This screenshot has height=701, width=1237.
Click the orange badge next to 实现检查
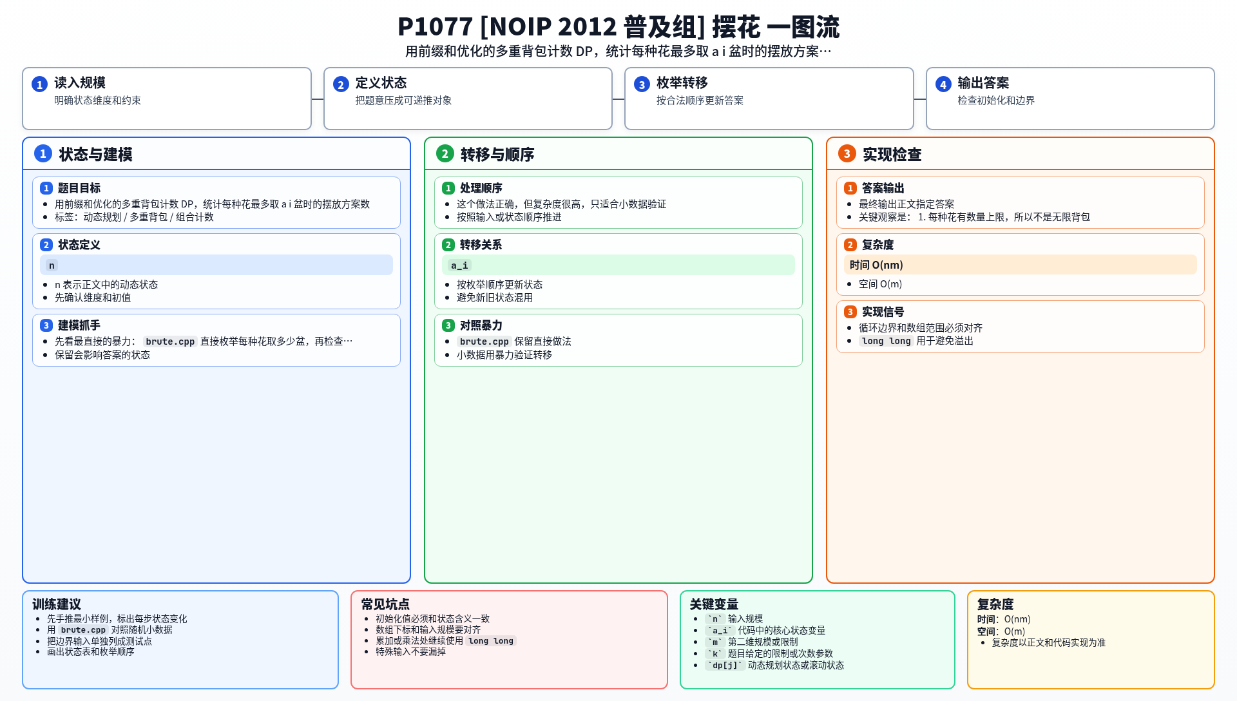pyautogui.click(x=847, y=153)
